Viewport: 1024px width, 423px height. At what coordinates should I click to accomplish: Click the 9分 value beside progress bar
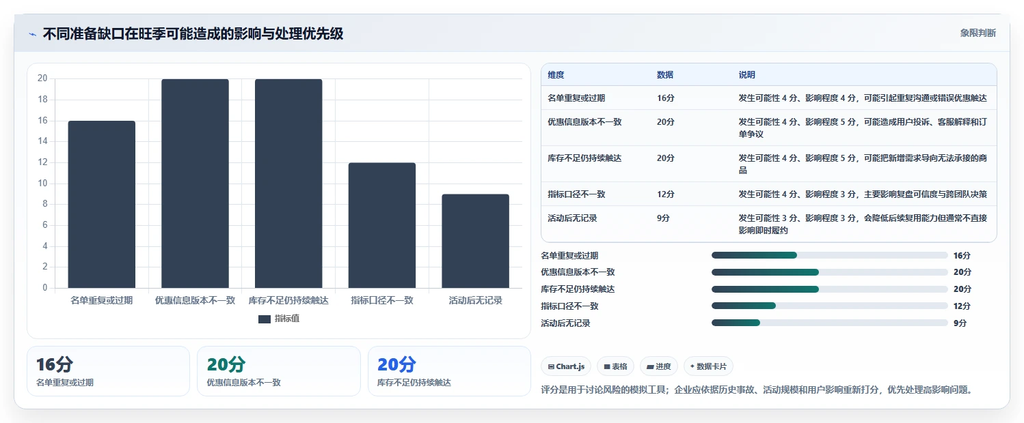(x=960, y=323)
